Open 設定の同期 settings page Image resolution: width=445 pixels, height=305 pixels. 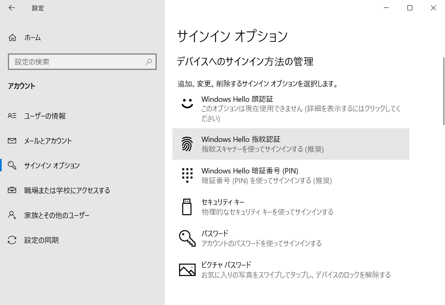tap(41, 240)
